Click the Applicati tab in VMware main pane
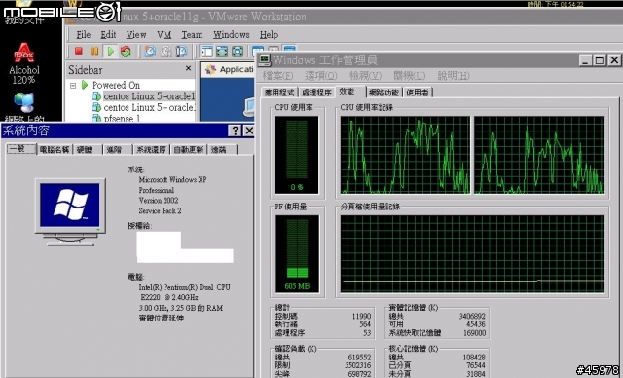 click(x=228, y=69)
